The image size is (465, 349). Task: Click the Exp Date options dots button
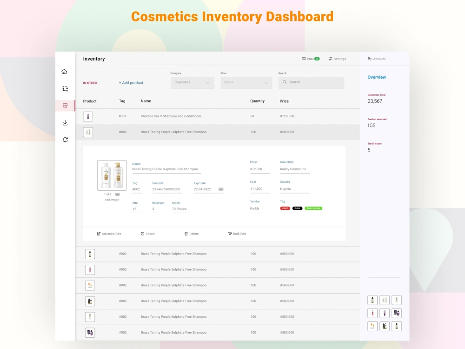click(221, 189)
